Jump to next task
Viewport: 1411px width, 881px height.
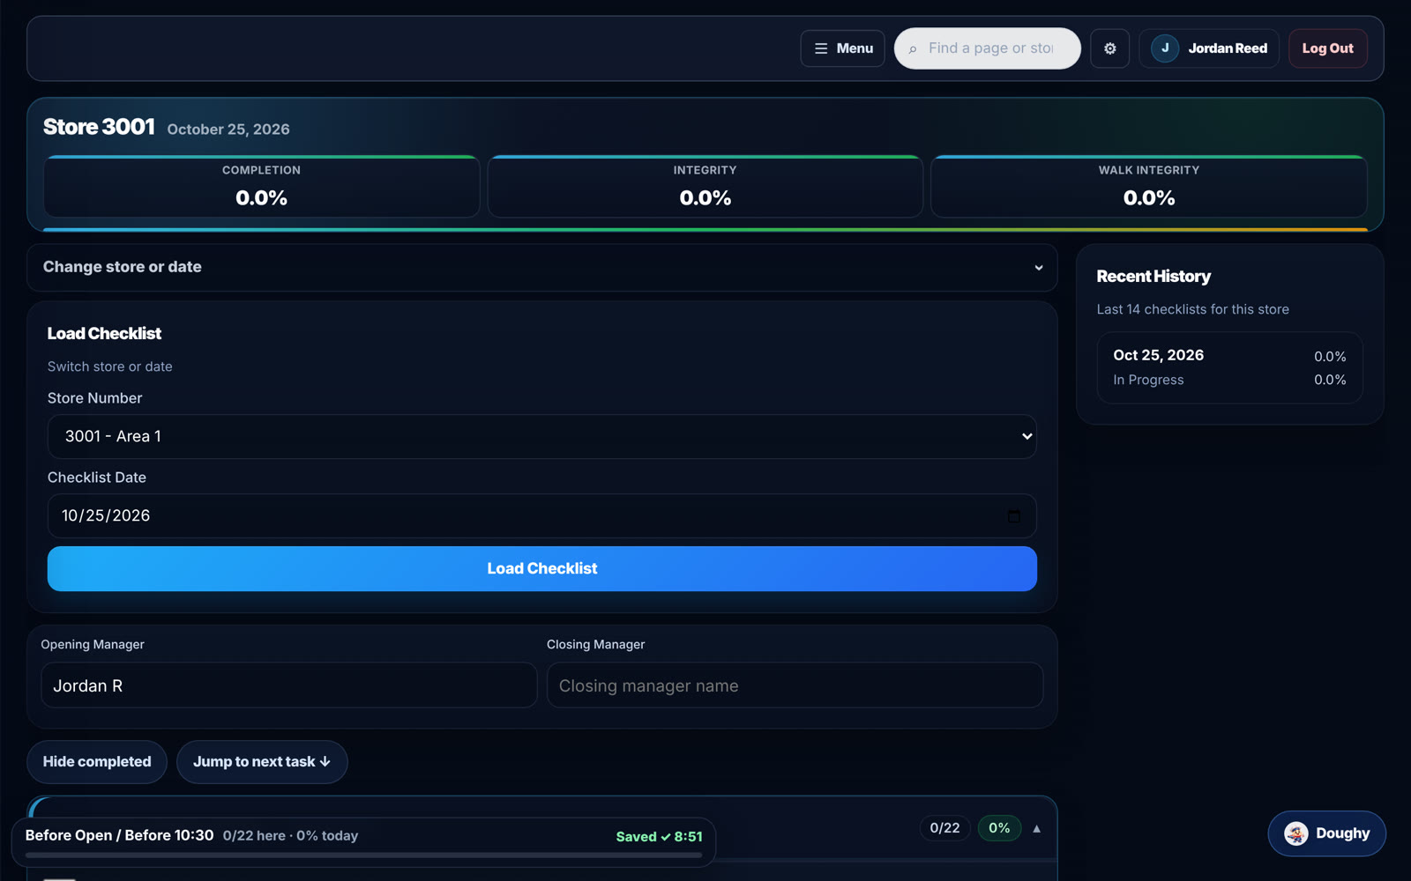coord(262,762)
